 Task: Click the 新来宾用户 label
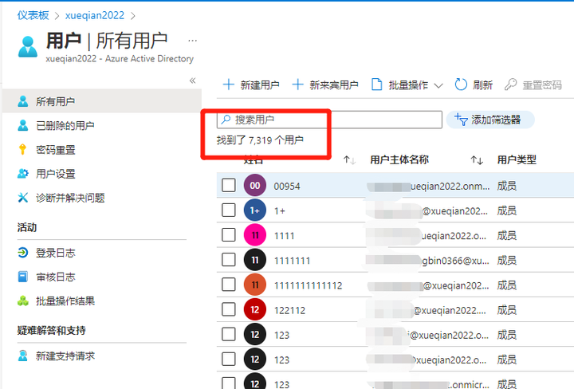point(334,85)
